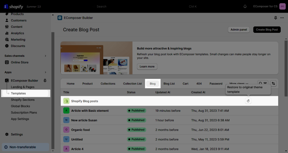288x153 pixels.
Task: Click the search and filter icon button
Action: pos(263,83)
